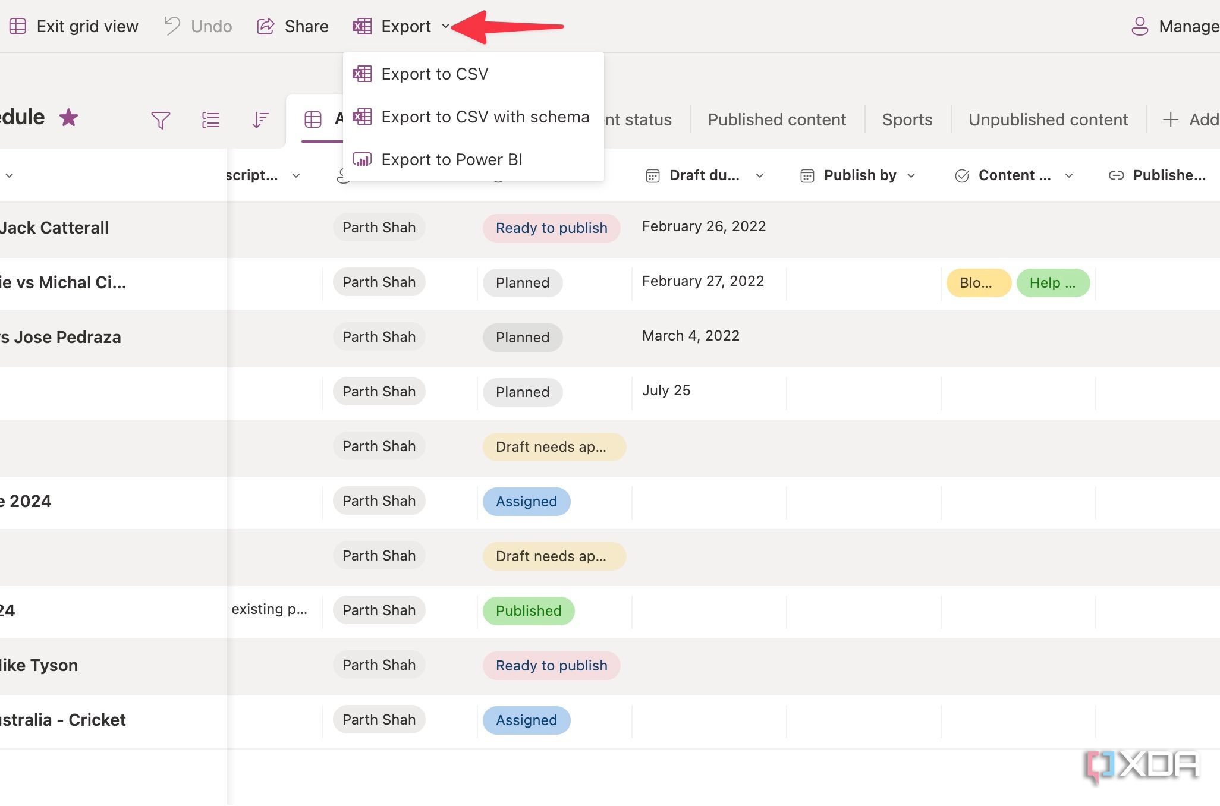This screenshot has width=1220, height=806.
Task: Click the sort icon near the view tabs
Action: (x=260, y=119)
